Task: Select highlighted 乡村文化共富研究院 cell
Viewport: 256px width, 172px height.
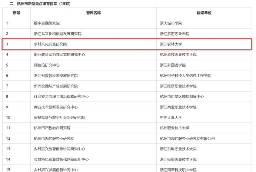Action: tap(50, 44)
